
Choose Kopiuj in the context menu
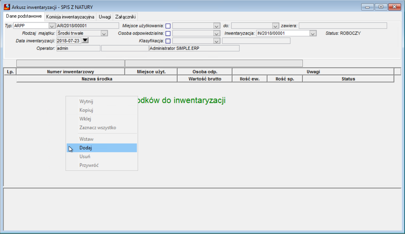(x=102, y=110)
